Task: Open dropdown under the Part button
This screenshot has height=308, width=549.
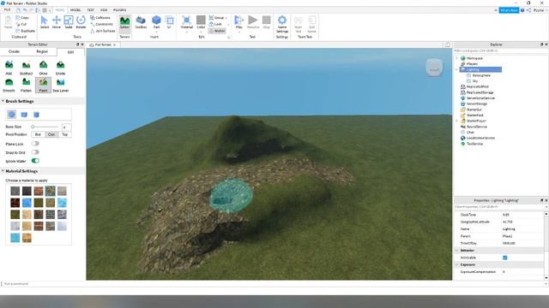Action: [x=156, y=32]
